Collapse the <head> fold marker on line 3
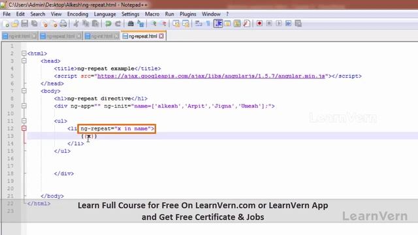418x235 pixels. [x=24, y=61]
